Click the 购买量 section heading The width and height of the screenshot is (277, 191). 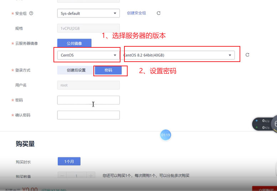click(x=25, y=144)
